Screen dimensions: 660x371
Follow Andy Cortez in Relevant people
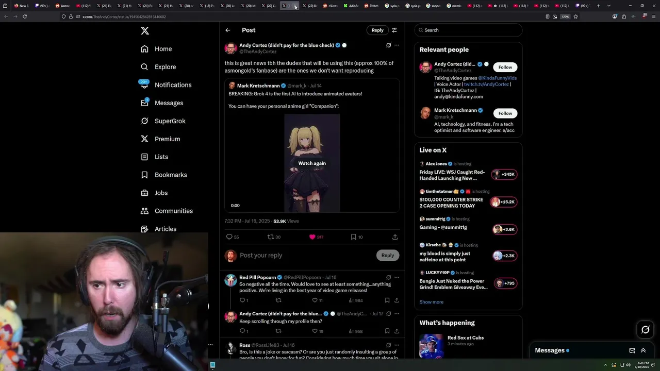pyautogui.click(x=505, y=68)
